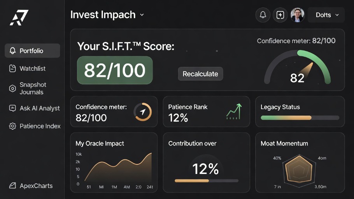
Task: Click the Snapshot Journals hexagon icon
Action: (12, 88)
